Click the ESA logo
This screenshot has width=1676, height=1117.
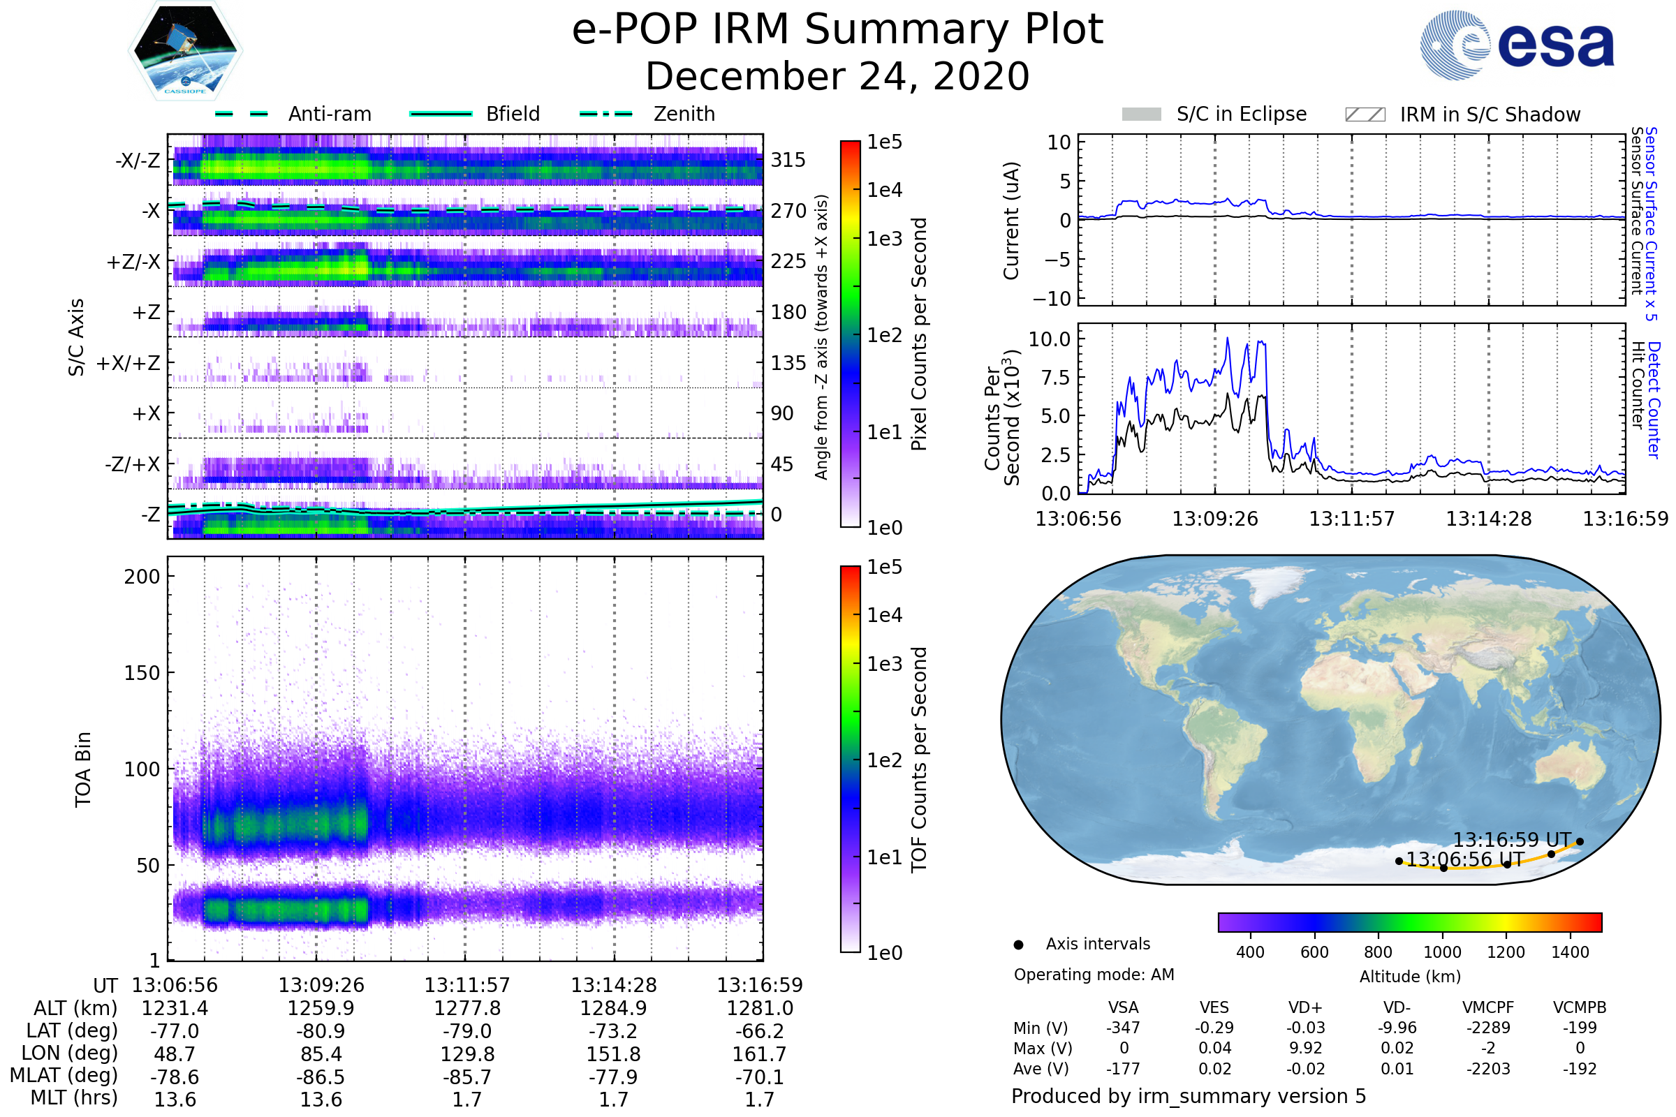(x=1516, y=44)
